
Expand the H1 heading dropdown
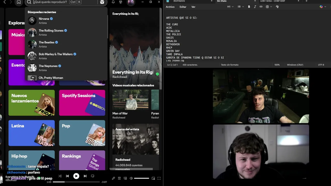[230, 7]
